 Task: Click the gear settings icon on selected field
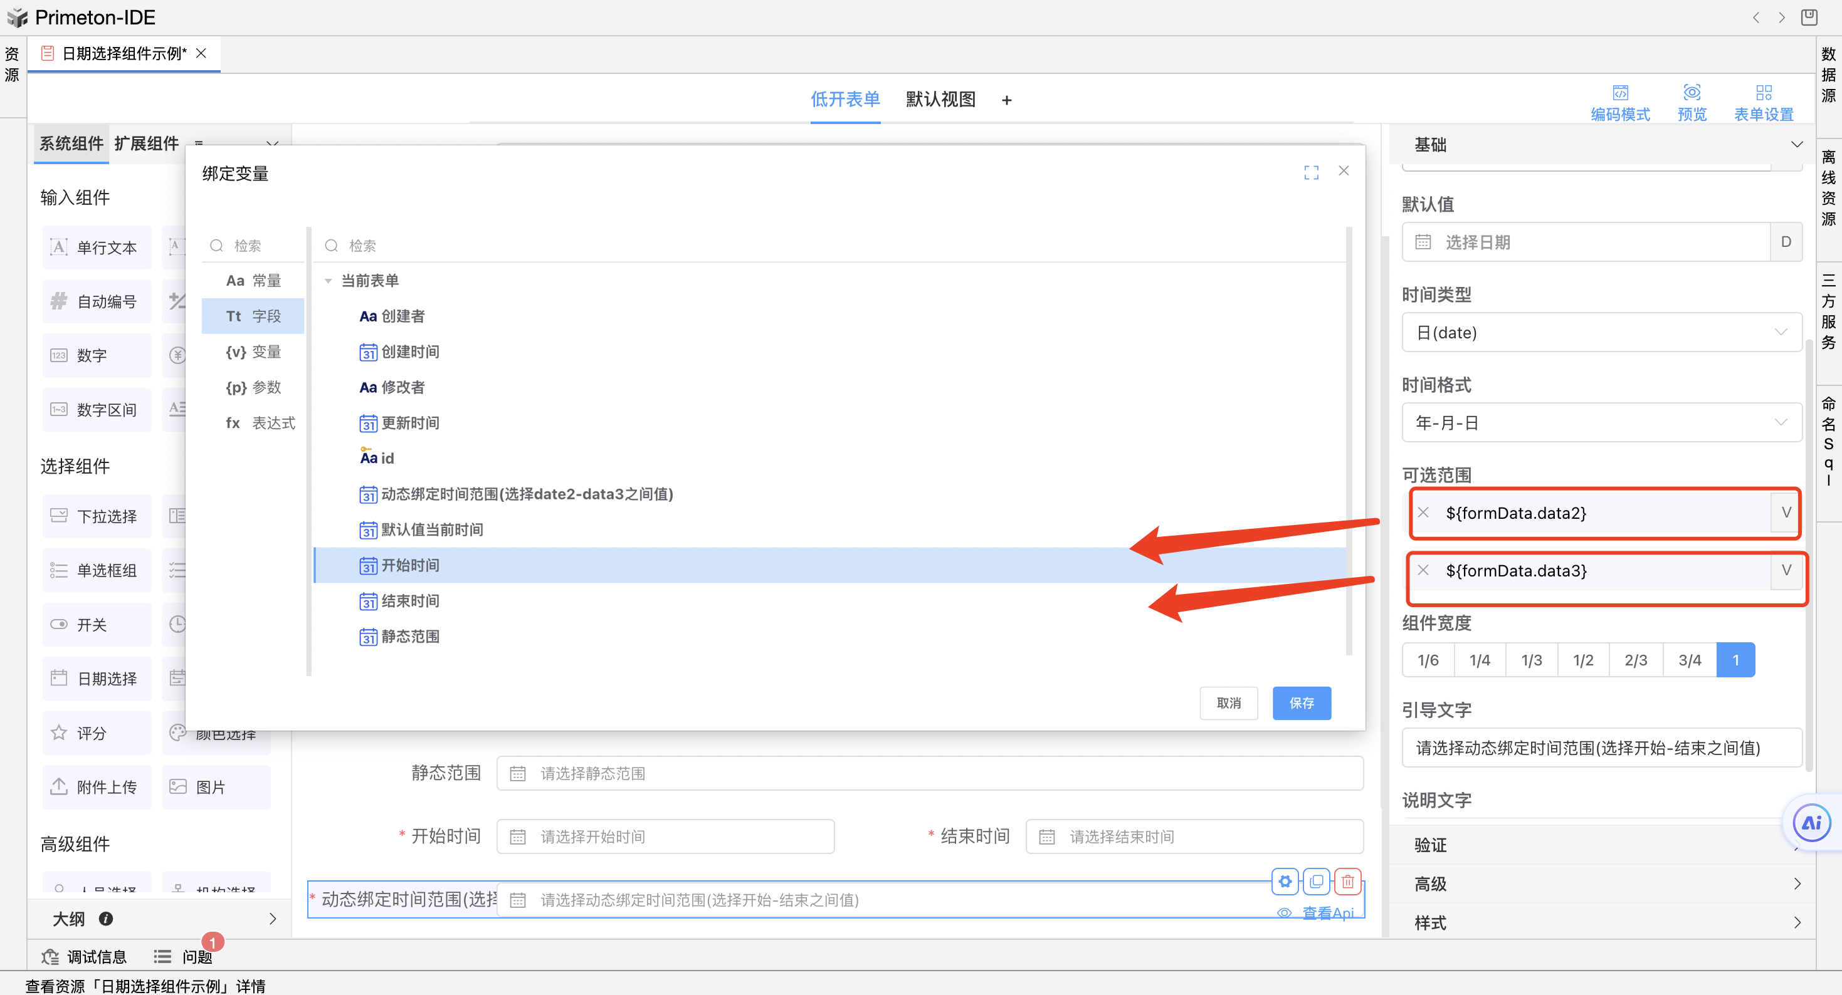[1284, 882]
